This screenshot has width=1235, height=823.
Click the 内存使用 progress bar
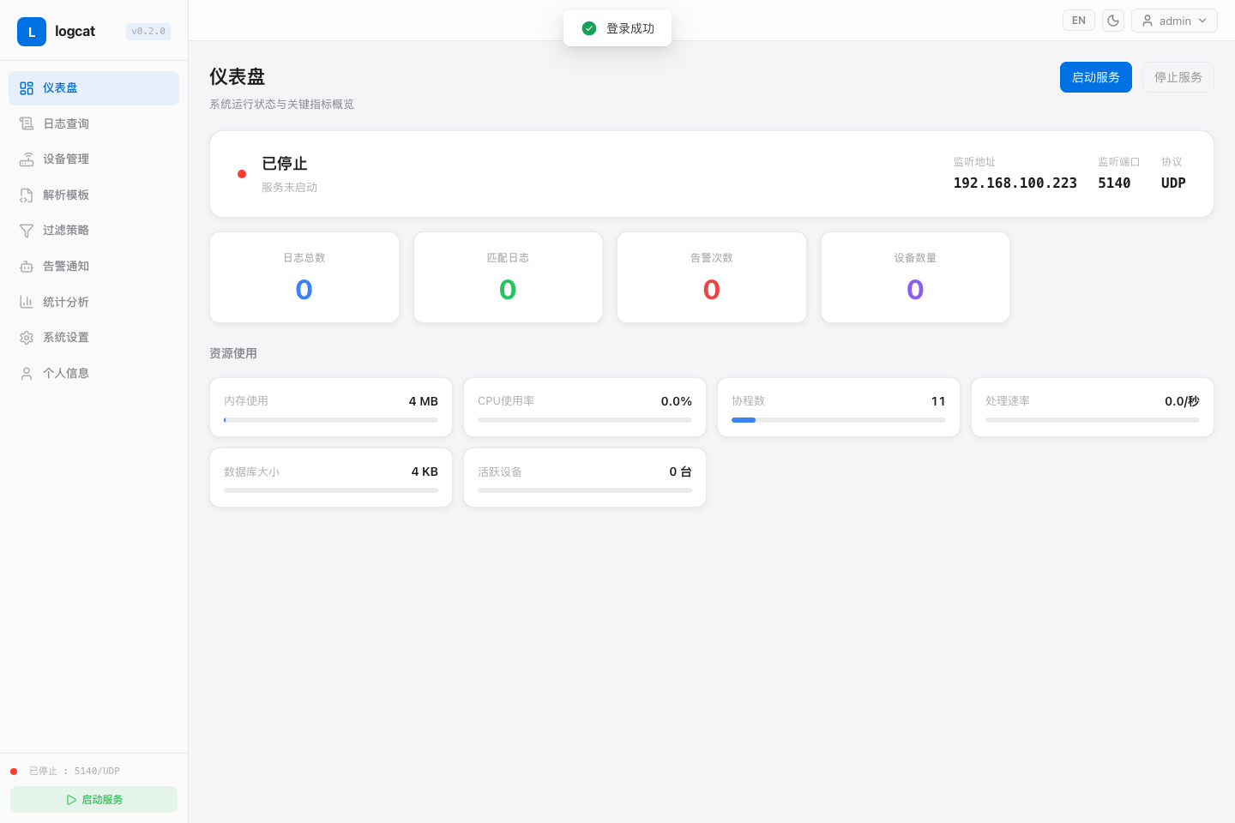331,420
